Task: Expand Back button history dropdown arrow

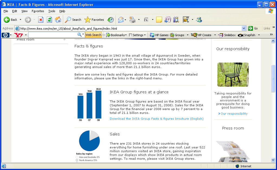Action: click(x=20, y=20)
